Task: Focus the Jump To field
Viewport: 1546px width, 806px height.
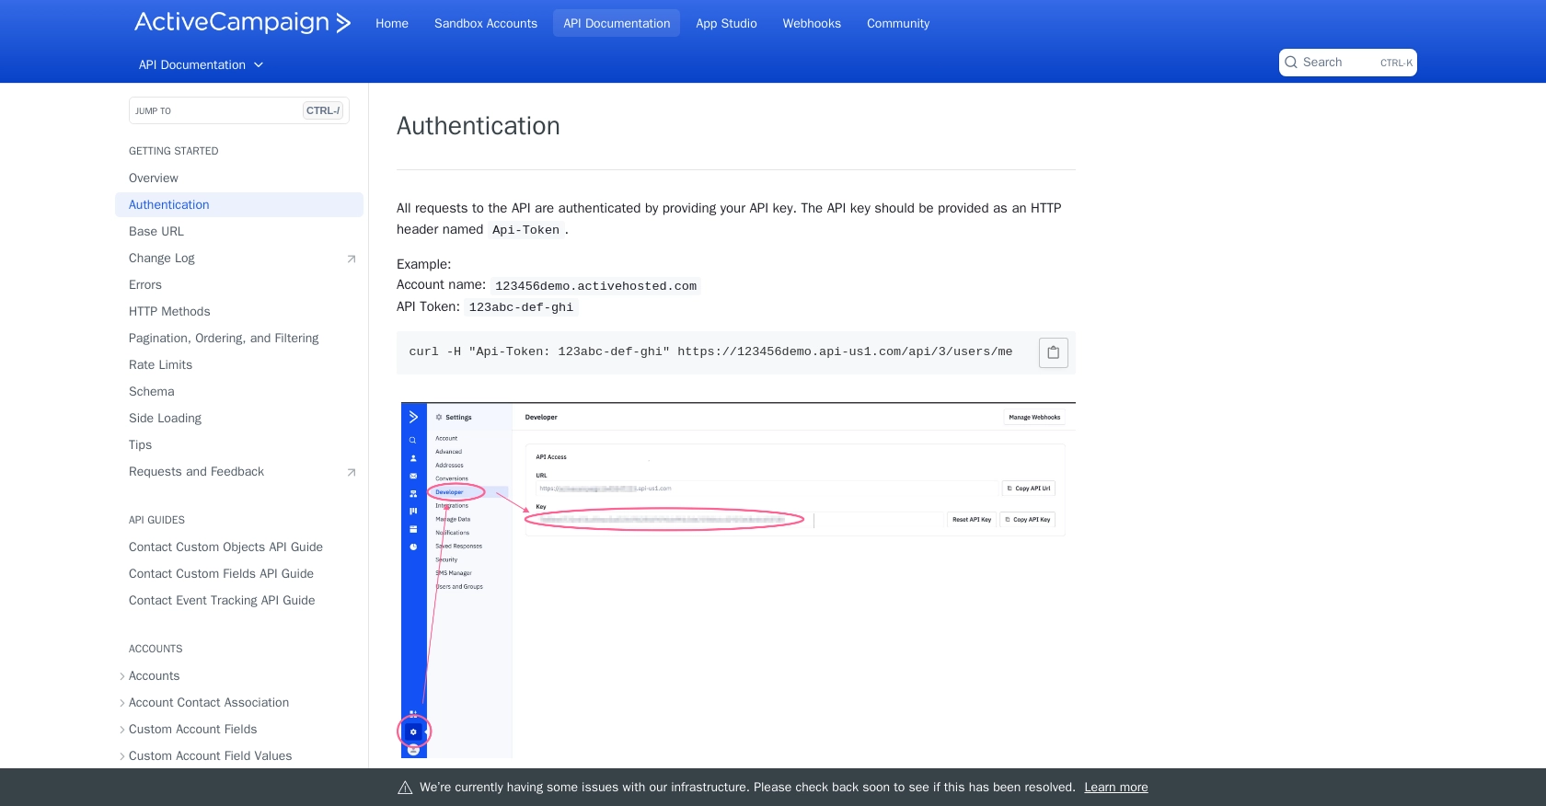Action: tap(239, 110)
